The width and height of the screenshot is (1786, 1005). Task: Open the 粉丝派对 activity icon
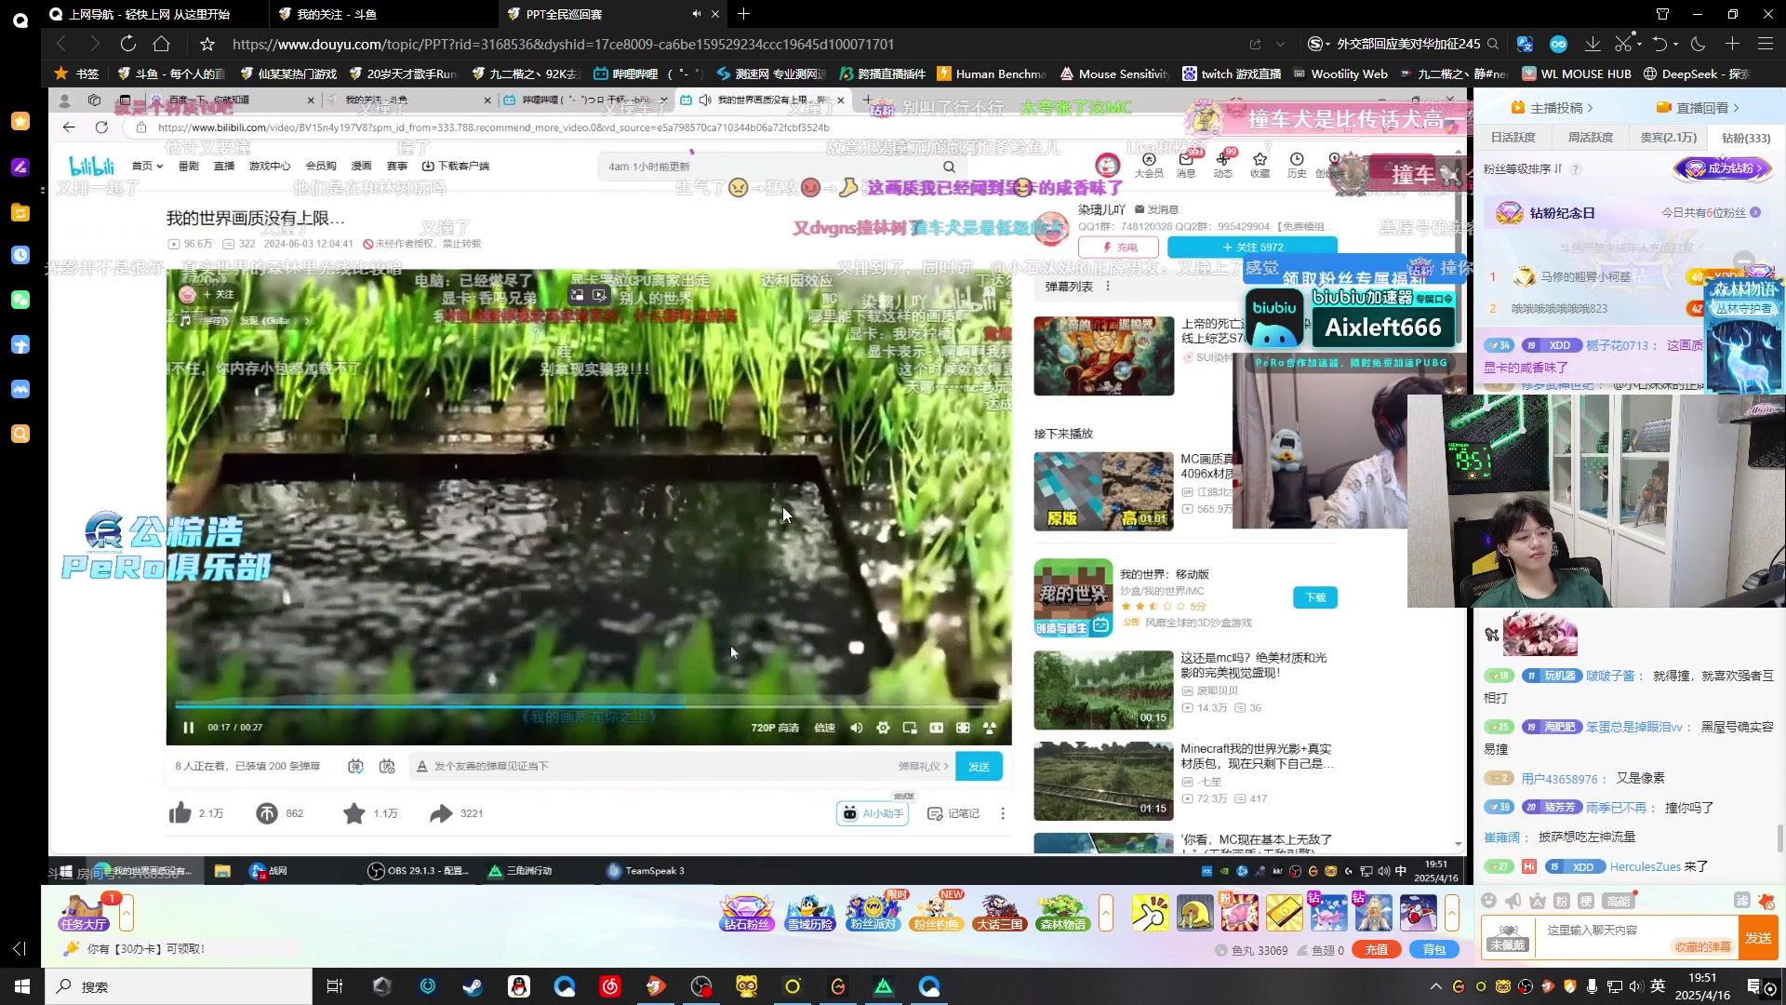873,913
